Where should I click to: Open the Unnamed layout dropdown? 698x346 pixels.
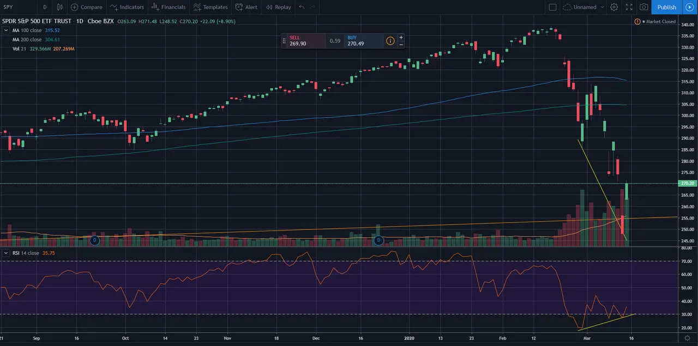[x=583, y=7]
